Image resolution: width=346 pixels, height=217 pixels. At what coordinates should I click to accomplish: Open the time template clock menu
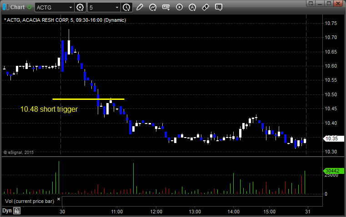(x=127, y=7)
